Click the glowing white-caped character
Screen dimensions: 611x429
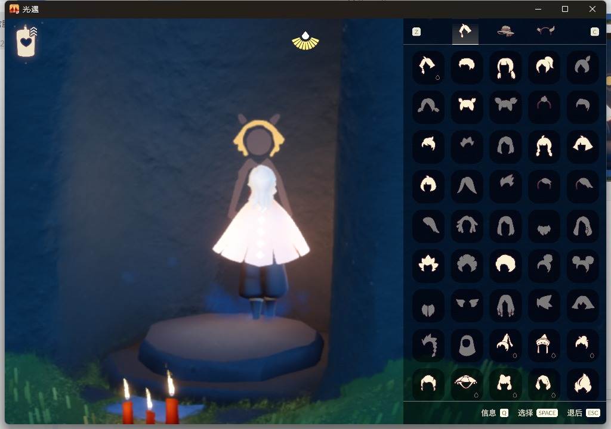[x=261, y=241]
